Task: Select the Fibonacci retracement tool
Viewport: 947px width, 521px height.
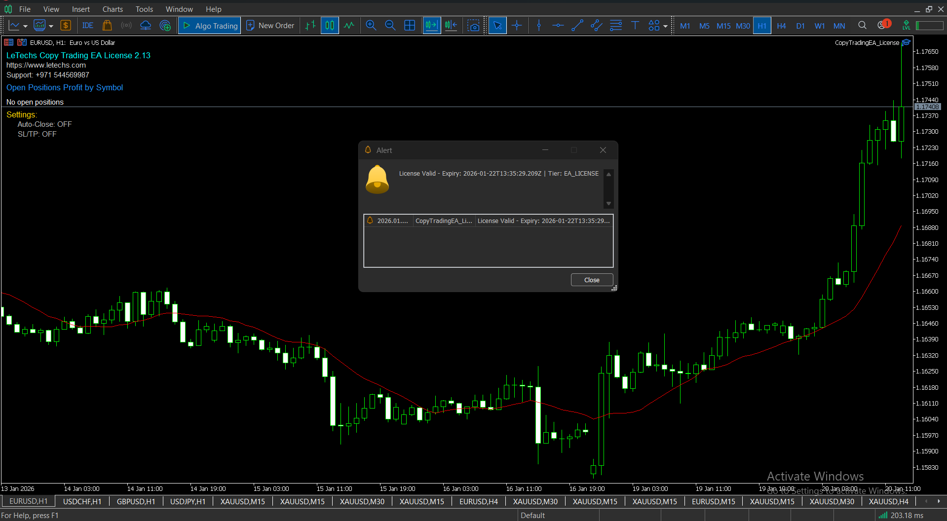Action: click(x=616, y=26)
